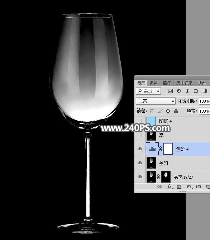Select the 色阶 4 layer name
210x240 pixels.
(182, 149)
